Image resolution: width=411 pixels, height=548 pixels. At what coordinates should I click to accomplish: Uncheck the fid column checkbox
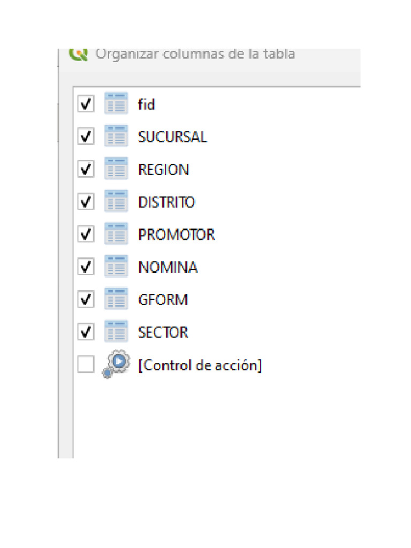click(x=86, y=104)
